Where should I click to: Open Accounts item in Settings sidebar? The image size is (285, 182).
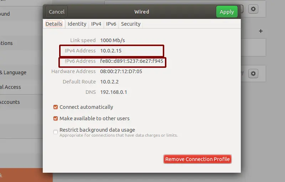point(21,102)
